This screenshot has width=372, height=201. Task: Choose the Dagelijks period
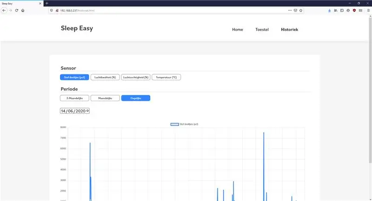coord(136,98)
